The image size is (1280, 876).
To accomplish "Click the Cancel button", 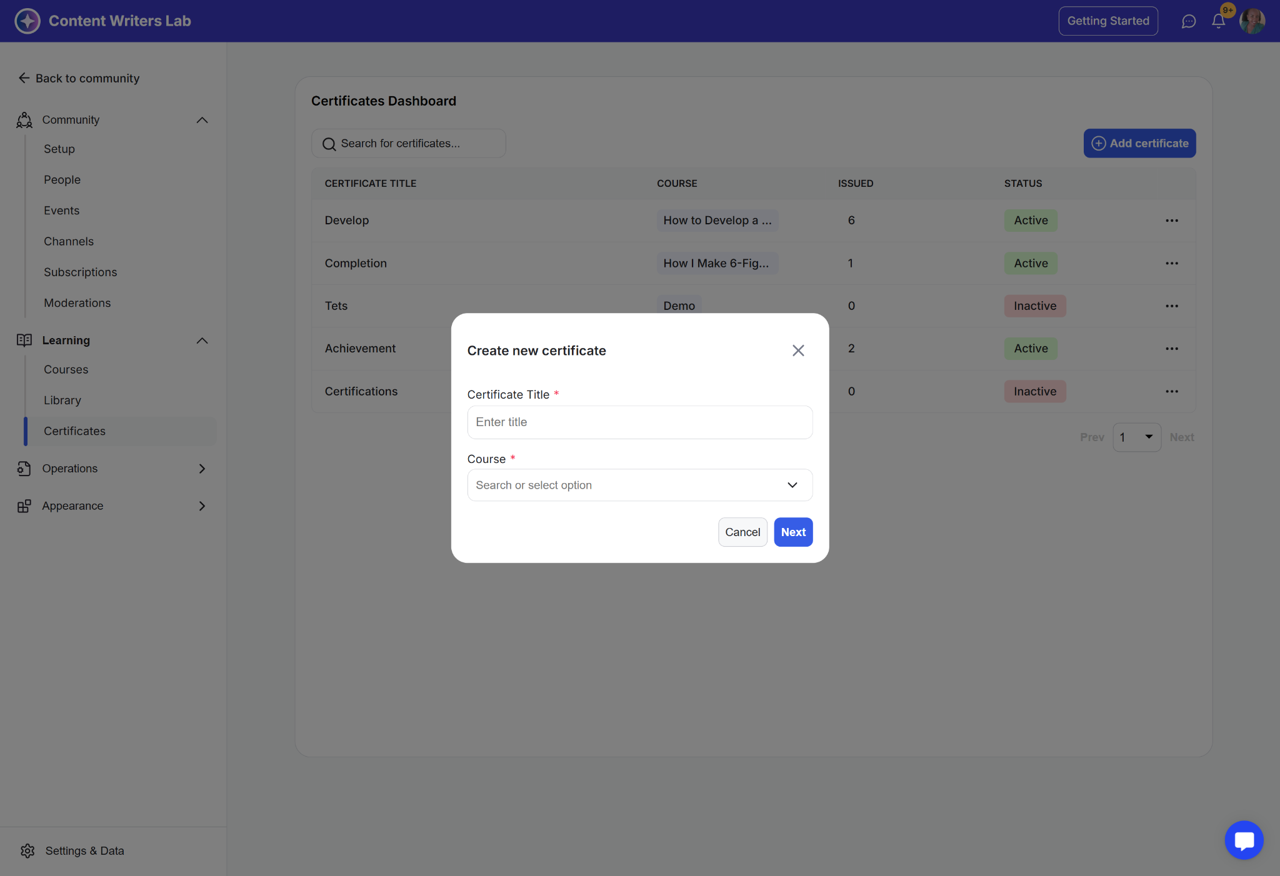I will click(742, 532).
